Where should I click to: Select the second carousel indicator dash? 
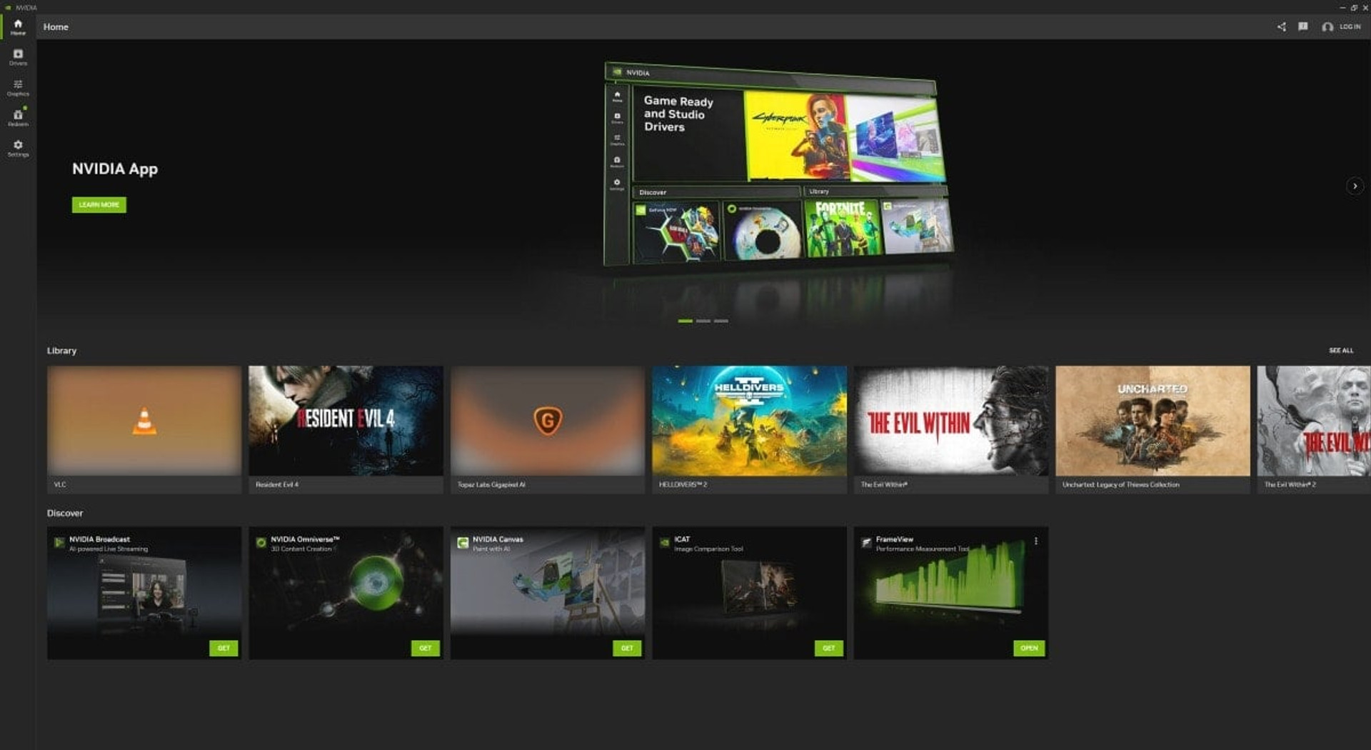703,321
